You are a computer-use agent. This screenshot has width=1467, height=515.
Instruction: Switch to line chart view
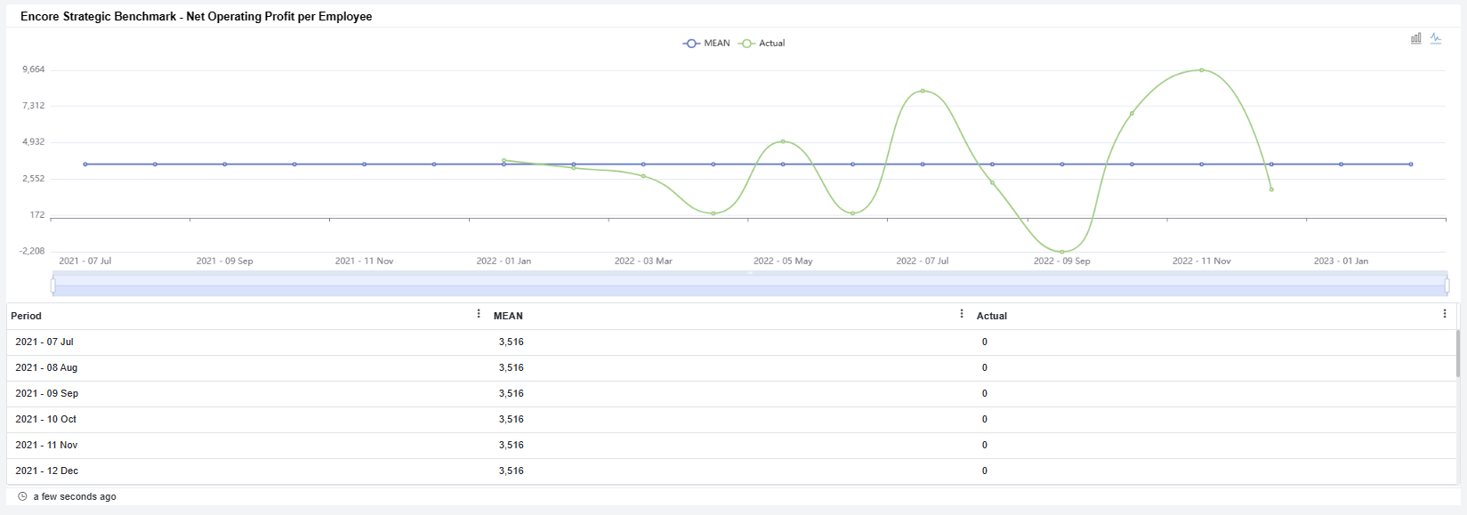(1436, 38)
